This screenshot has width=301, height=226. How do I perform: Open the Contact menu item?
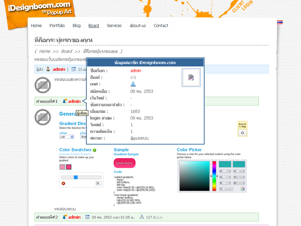161,25
